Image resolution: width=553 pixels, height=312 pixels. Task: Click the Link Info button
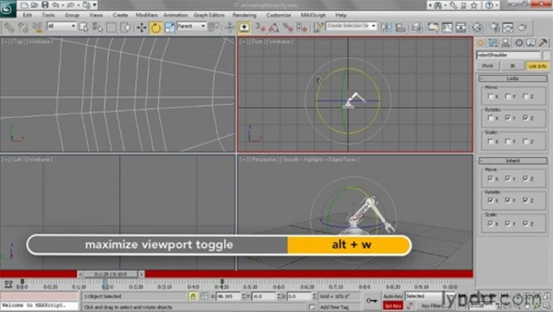pyautogui.click(x=537, y=66)
